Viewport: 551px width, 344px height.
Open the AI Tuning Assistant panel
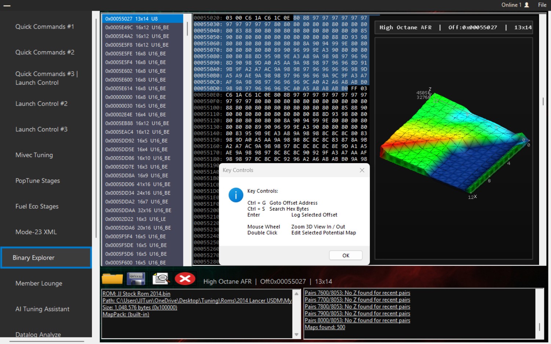click(x=42, y=309)
